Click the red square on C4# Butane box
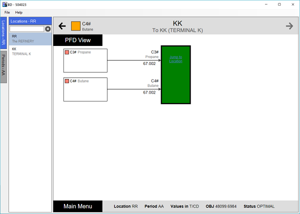300x214 pixels. tap(66, 81)
